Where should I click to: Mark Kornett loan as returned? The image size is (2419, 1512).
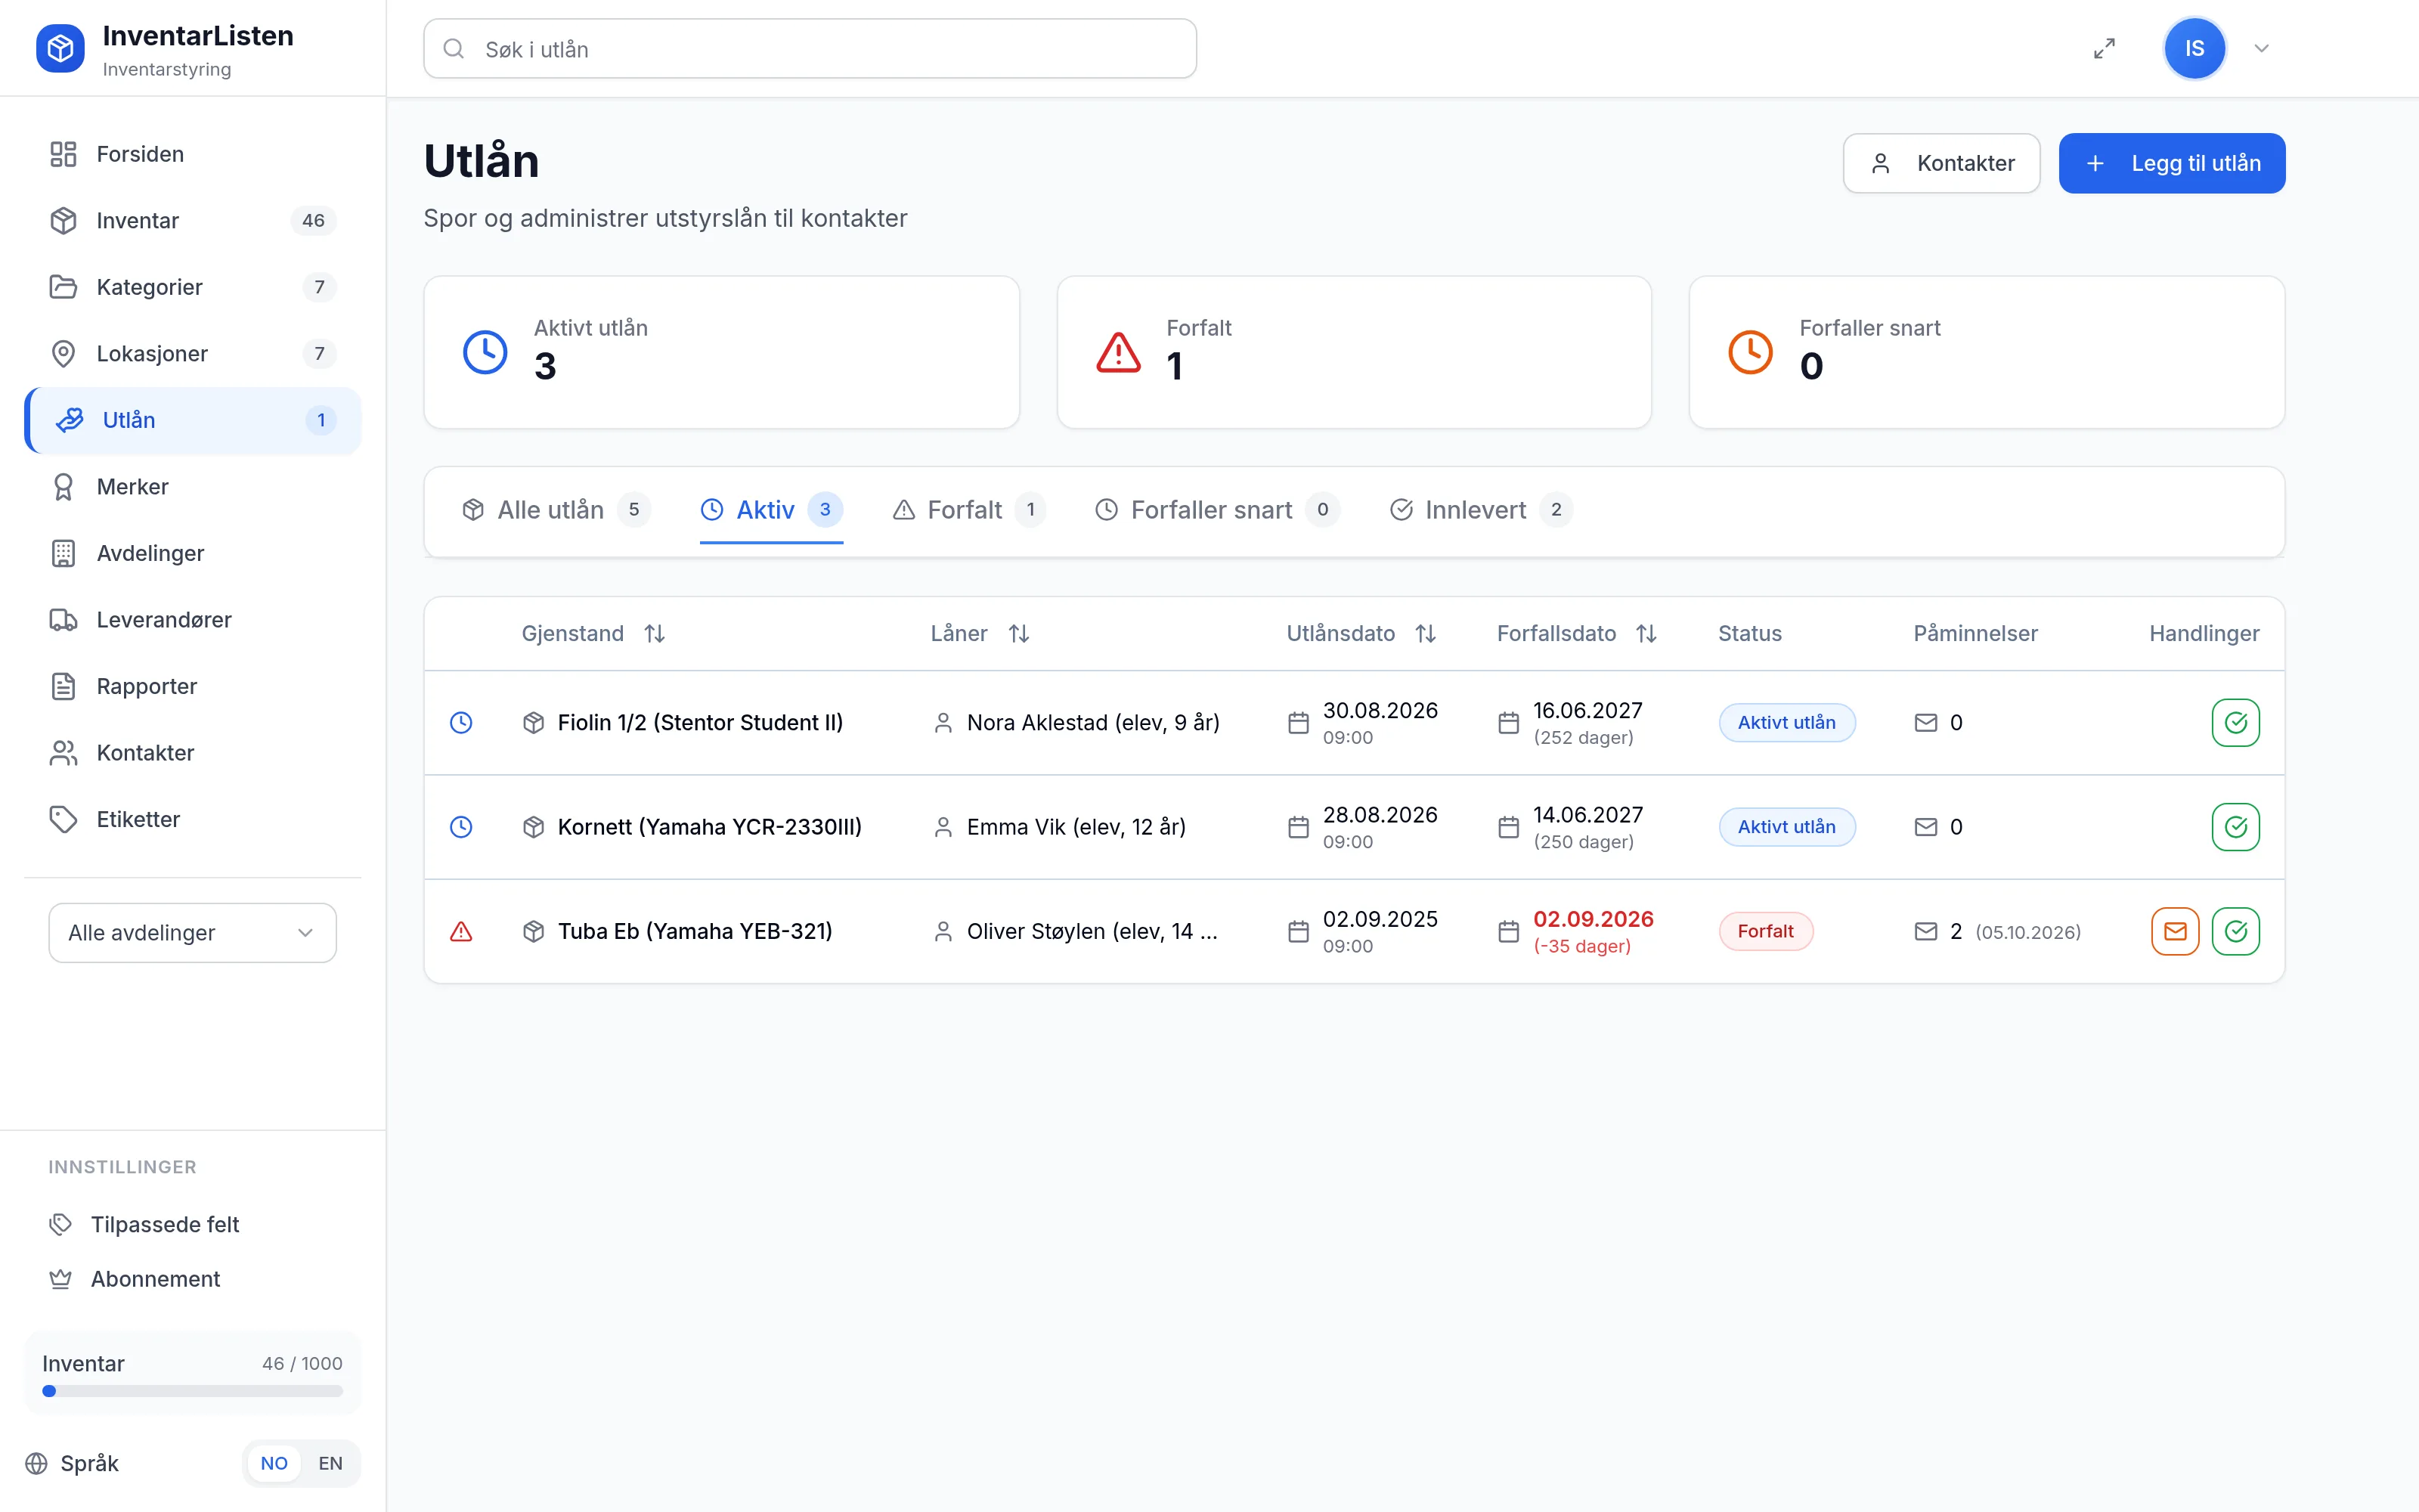coord(2235,827)
